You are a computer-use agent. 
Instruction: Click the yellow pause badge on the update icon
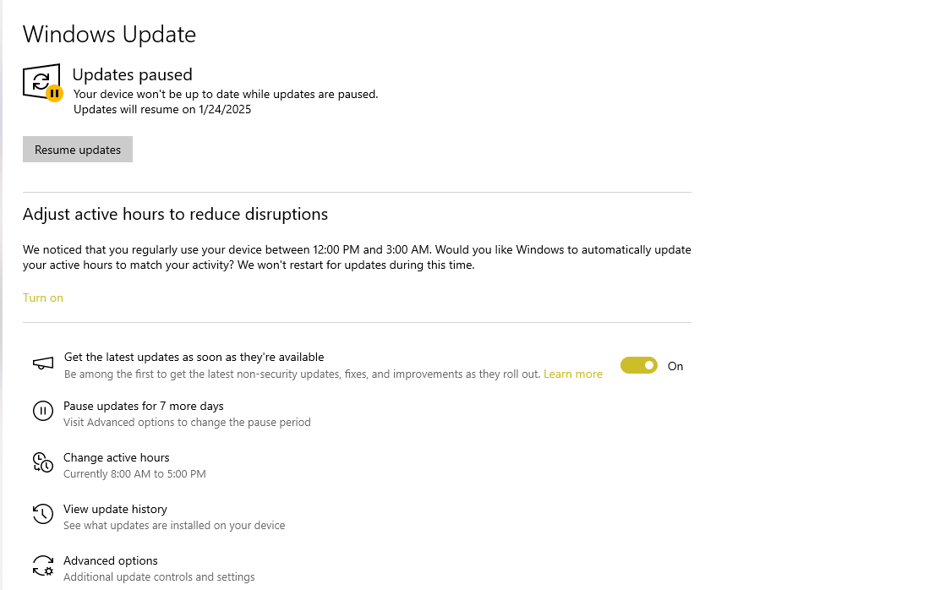(x=55, y=94)
